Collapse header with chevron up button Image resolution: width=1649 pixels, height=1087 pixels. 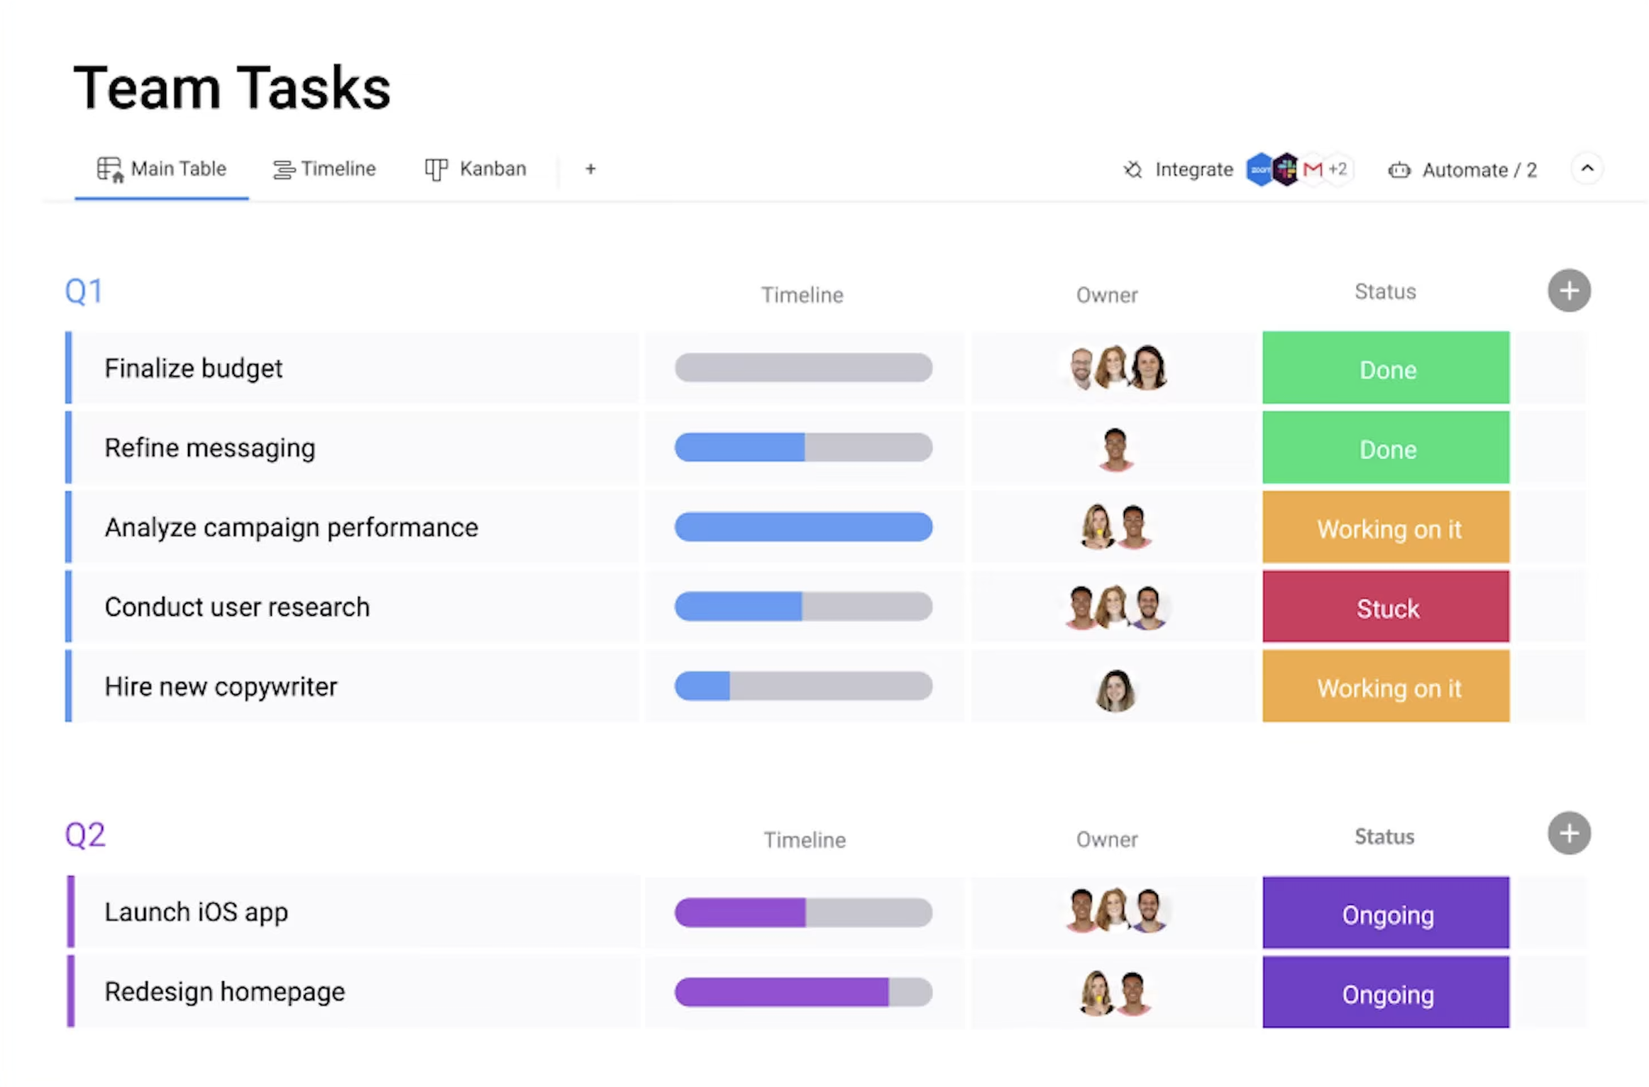1587,169
